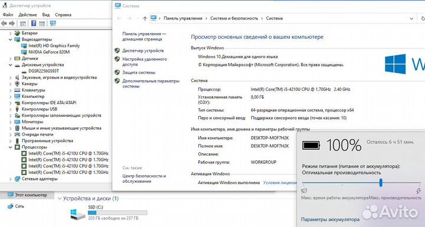The height and width of the screenshot is (227, 425).
Task: Click back arrow in Система window
Action: (119, 18)
